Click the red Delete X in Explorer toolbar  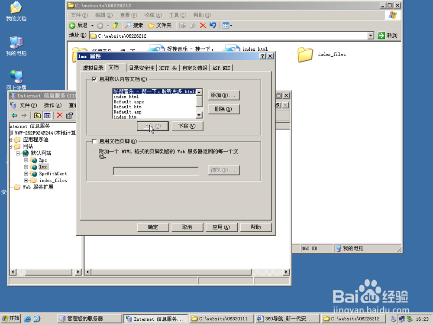(x=203, y=26)
